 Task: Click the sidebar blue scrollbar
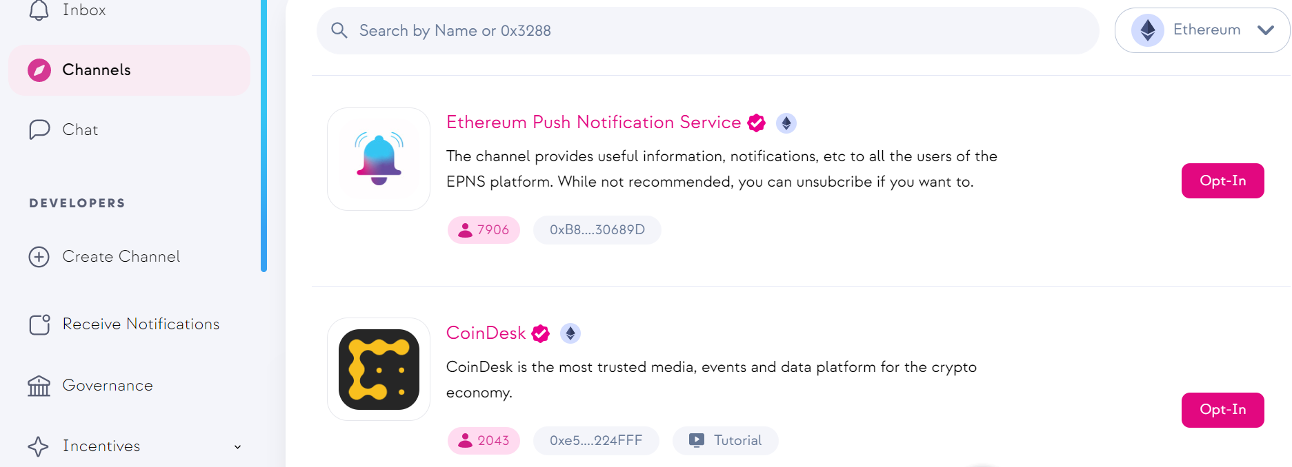click(x=264, y=138)
